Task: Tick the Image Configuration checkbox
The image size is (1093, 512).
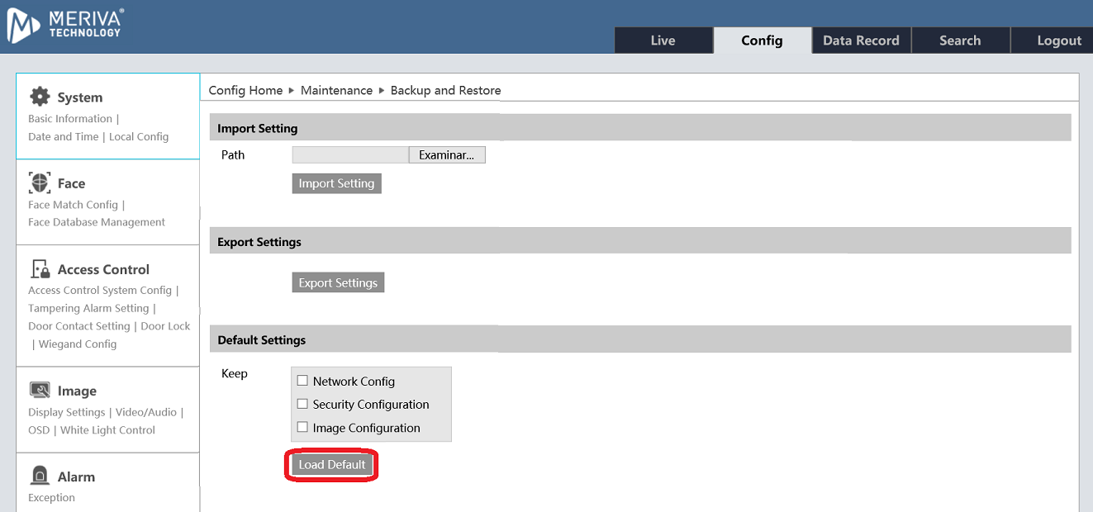Action: 302,427
